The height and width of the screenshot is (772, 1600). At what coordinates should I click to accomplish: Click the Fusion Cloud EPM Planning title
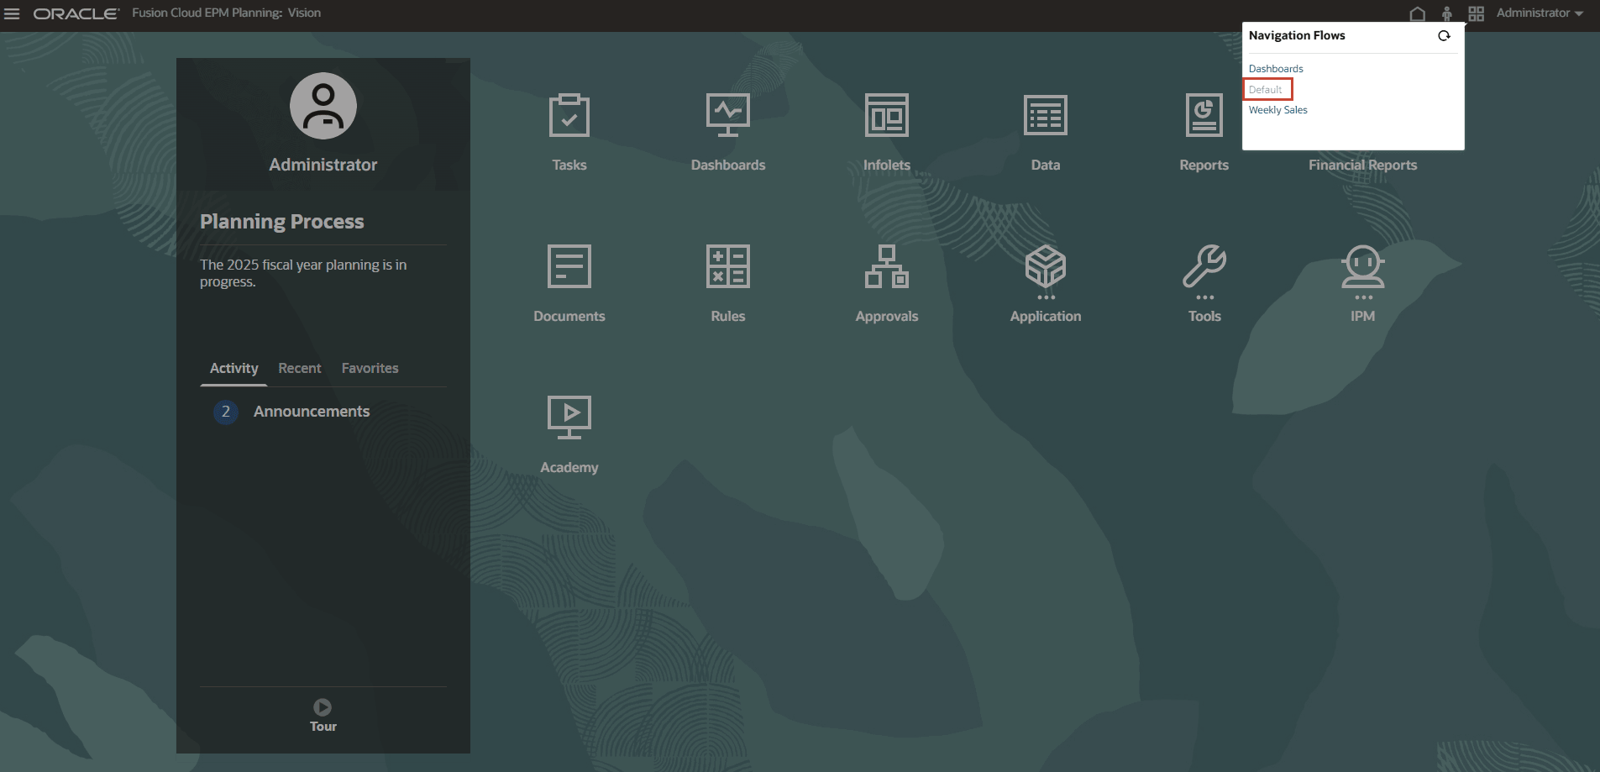tap(227, 13)
